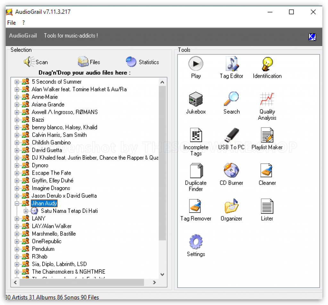Select Alan Walker feat. Tomine Harket artist
The width and height of the screenshot is (328, 305).
coord(79,90)
